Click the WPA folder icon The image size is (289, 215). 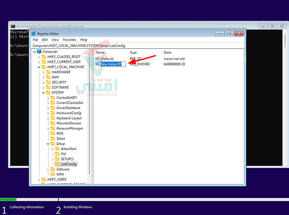pos(53,174)
